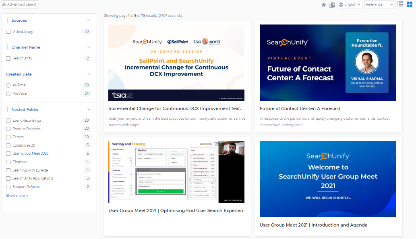Click the drag handle beside Channel Name
Viewport: 416px width, 239px height.
(7, 47)
